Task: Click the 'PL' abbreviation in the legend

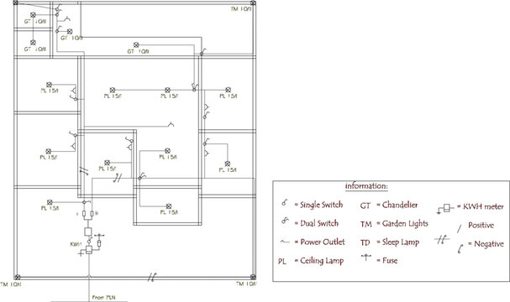Action: [x=282, y=261]
